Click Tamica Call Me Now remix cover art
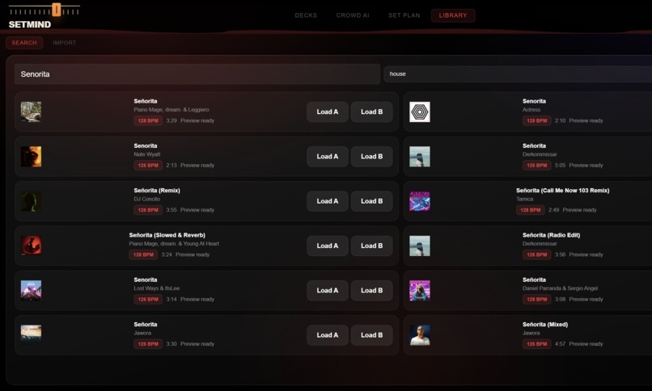This screenshot has height=391, width=652. pyautogui.click(x=420, y=201)
